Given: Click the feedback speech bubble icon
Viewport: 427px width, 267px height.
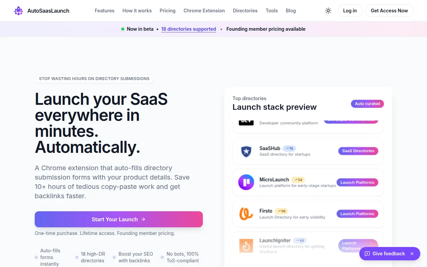Looking at the screenshot, I should coord(367,254).
